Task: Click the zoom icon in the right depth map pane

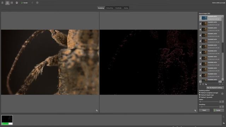Action: (195, 110)
